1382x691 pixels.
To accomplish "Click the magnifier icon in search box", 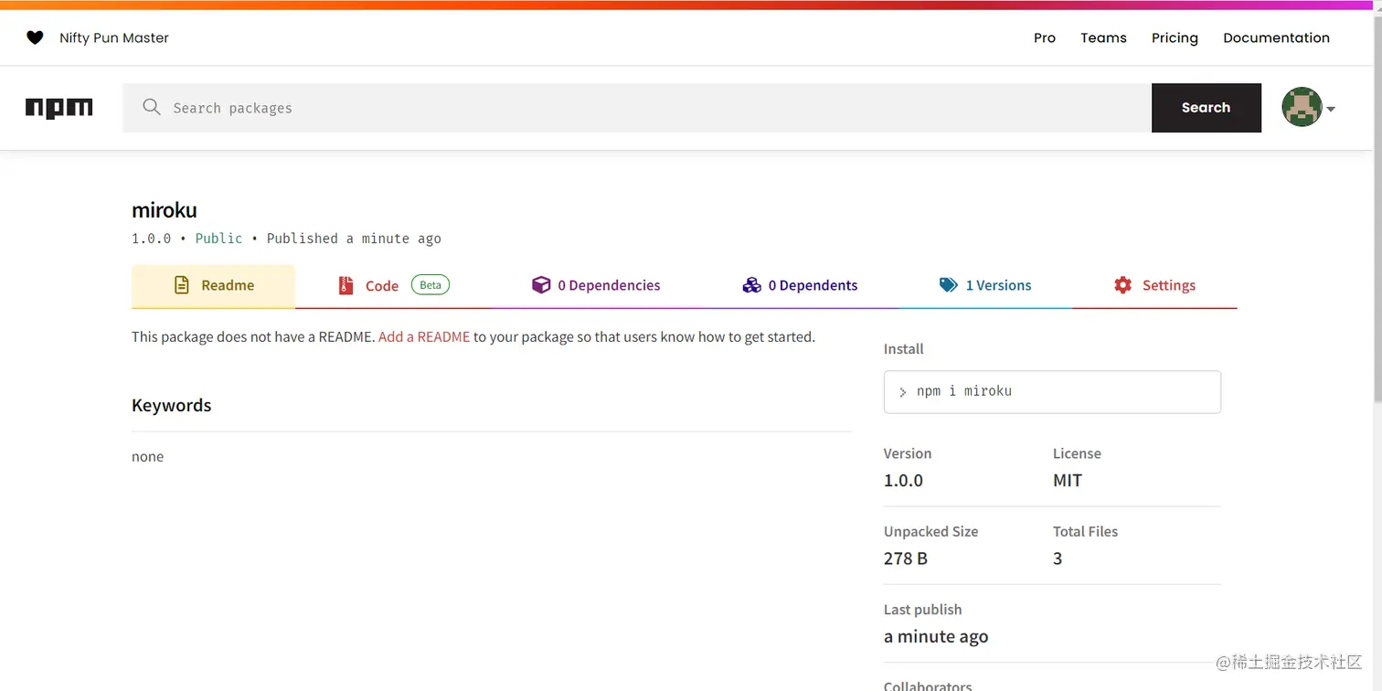I will click(152, 107).
